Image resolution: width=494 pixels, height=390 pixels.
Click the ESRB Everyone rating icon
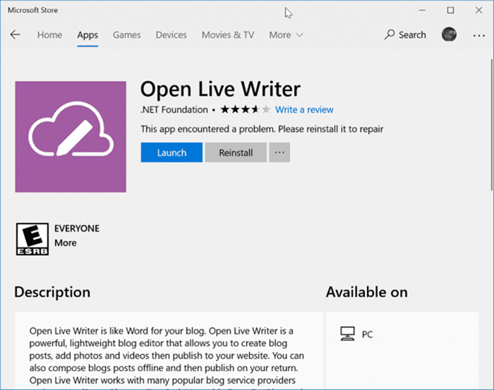tap(32, 239)
